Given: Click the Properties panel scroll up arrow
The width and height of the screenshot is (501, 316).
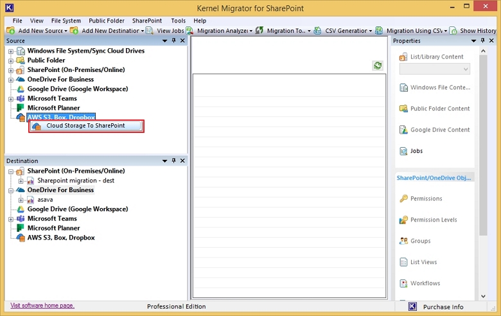Looking at the screenshot, I should click(483, 51).
